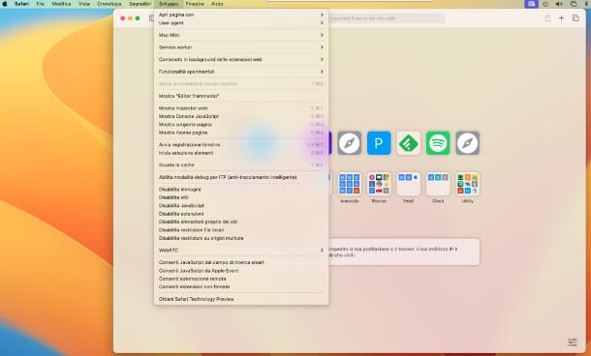This screenshot has width=591, height=356.
Task: Click the circular status icon beside volume
Action: 545,4
